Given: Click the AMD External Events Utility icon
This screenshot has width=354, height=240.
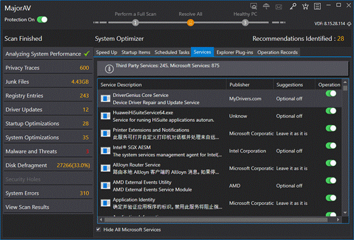Looking at the screenshot, I should 105,185.
